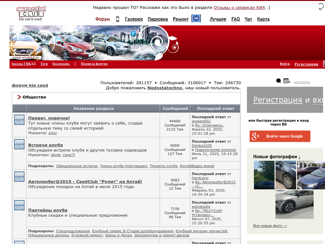Image resolution: width=325 pixels, height=244 pixels.
Task: Click the board icon beside Встречи клуба
Action: 19,144
